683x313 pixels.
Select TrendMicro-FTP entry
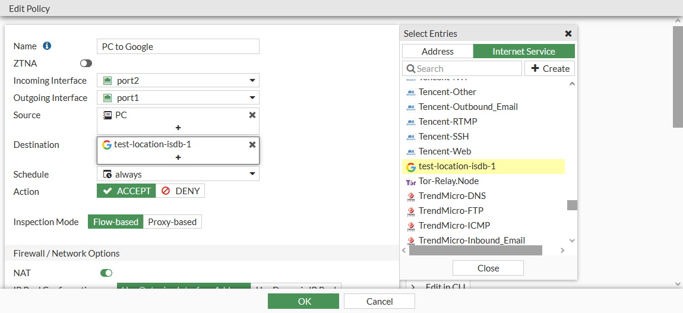pyautogui.click(x=483, y=211)
